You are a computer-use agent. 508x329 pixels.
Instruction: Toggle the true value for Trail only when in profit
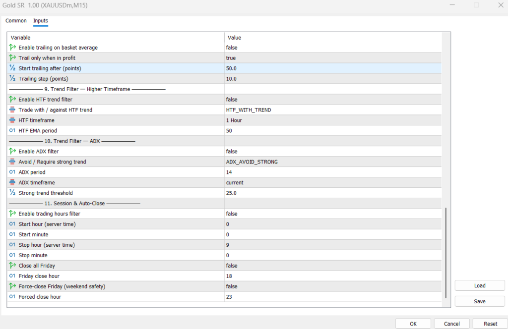(x=333, y=58)
